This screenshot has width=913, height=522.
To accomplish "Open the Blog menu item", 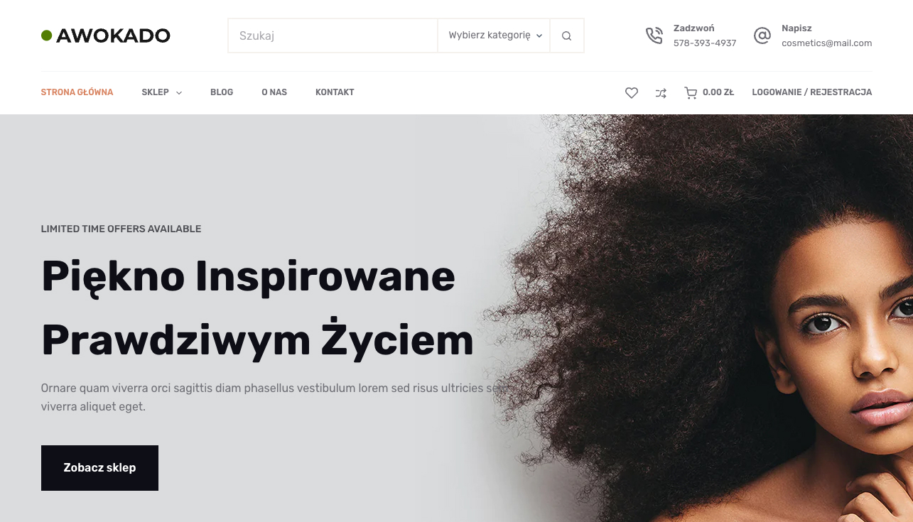I will click(222, 92).
